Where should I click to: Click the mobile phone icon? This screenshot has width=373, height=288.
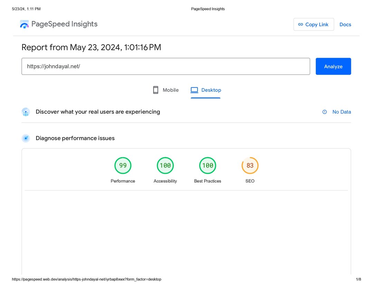(155, 90)
